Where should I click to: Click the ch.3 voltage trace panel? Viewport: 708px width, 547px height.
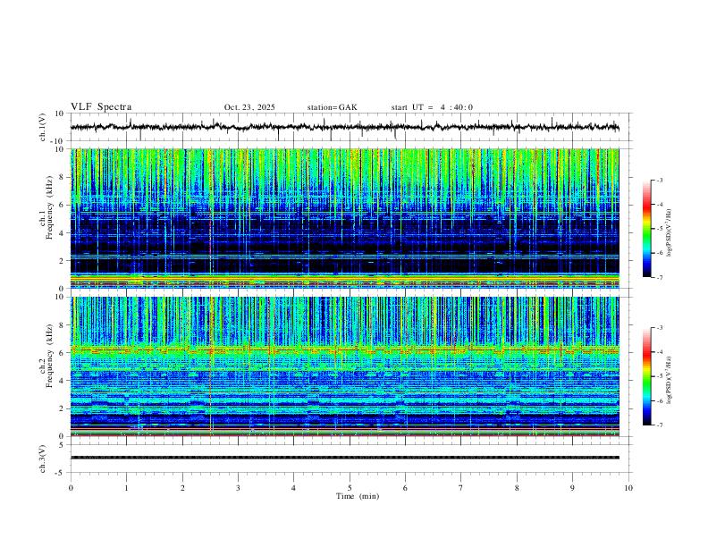point(350,459)
